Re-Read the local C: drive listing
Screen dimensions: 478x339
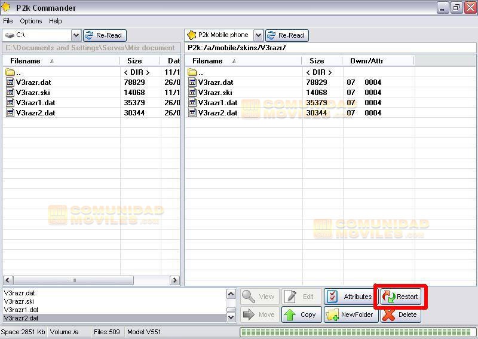pyautogui.click(x=105, y=35)
